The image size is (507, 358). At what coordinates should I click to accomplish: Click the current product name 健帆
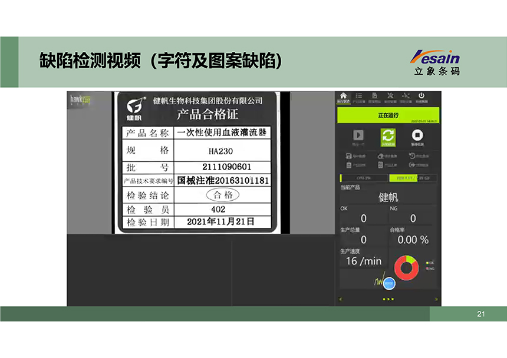point(388,197)
